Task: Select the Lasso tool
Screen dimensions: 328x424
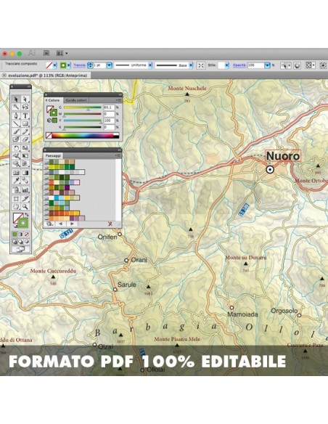Action: [25, 107]
